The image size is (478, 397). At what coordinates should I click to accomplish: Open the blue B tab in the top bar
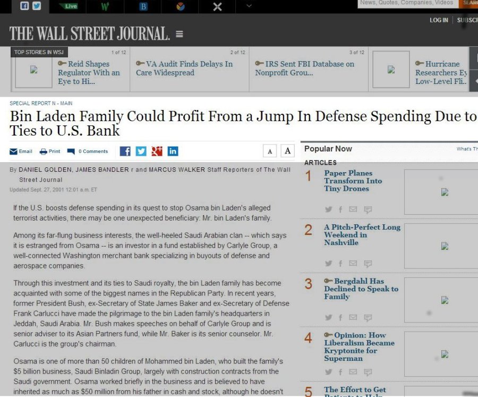pos(143,6)
